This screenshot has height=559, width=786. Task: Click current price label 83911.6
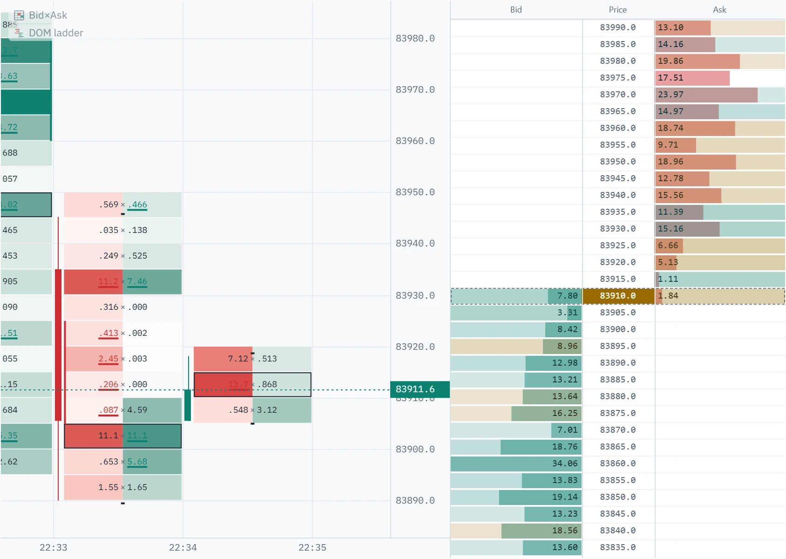coord(420,389)
